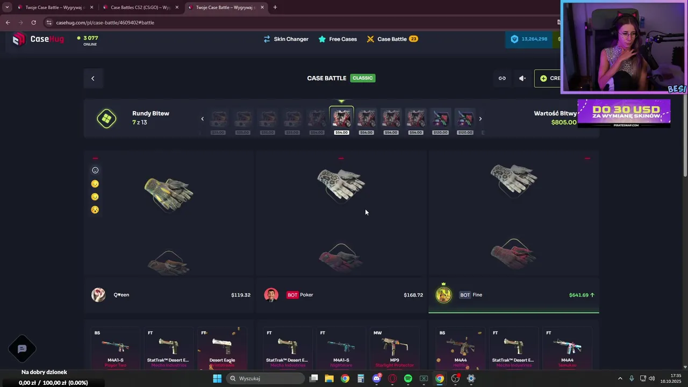
Task: Click the Create battle button
Action: point(548,78)
